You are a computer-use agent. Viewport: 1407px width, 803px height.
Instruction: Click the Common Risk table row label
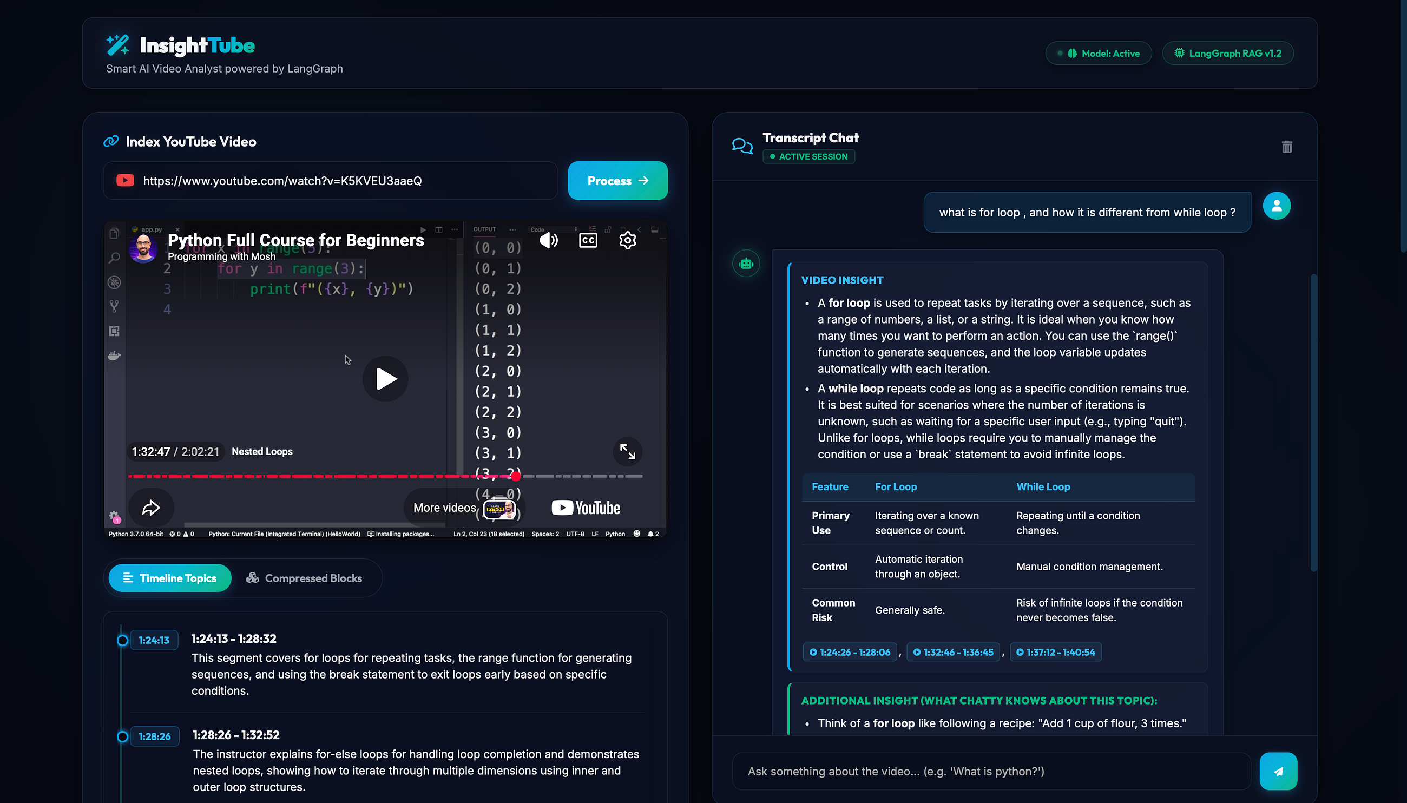tap(833, 610)
